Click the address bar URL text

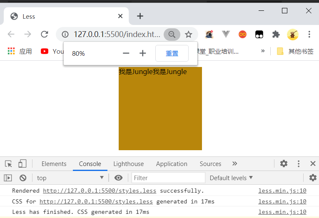pyautogui.click(x=117, y=34)
